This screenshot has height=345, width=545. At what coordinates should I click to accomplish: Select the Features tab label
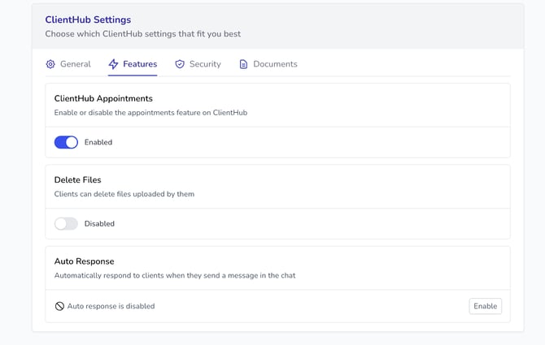click(140, 64)
